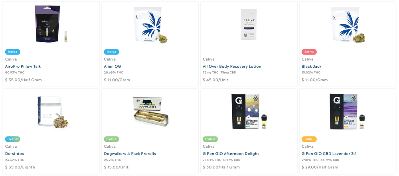
Task: Open the Lavender CBD 3:1 box image
Action: pyautogui.click(x=348, y=111)
